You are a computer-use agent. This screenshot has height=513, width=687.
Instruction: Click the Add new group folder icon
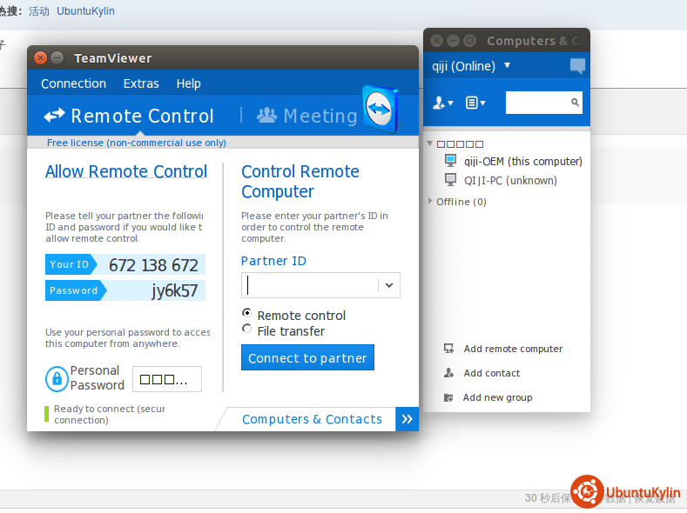click(448, 397)
